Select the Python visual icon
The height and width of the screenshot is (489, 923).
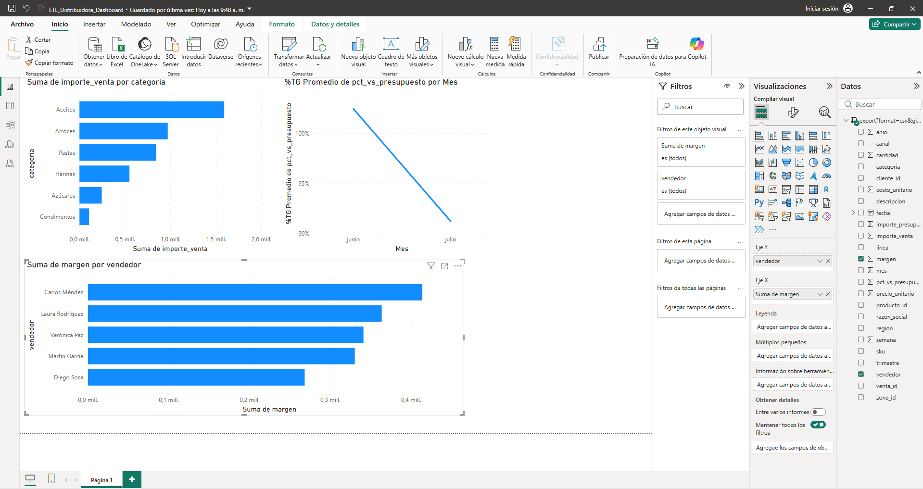pyautogui.click(x=759, y=203)
